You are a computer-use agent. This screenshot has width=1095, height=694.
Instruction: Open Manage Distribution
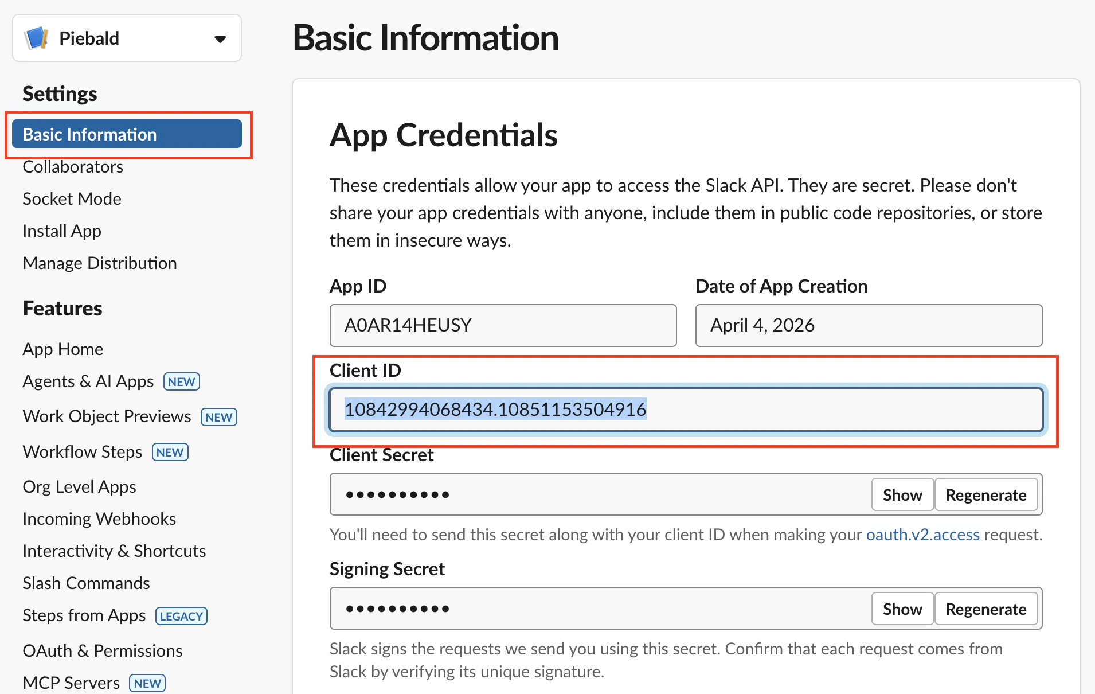click(100, 263)
